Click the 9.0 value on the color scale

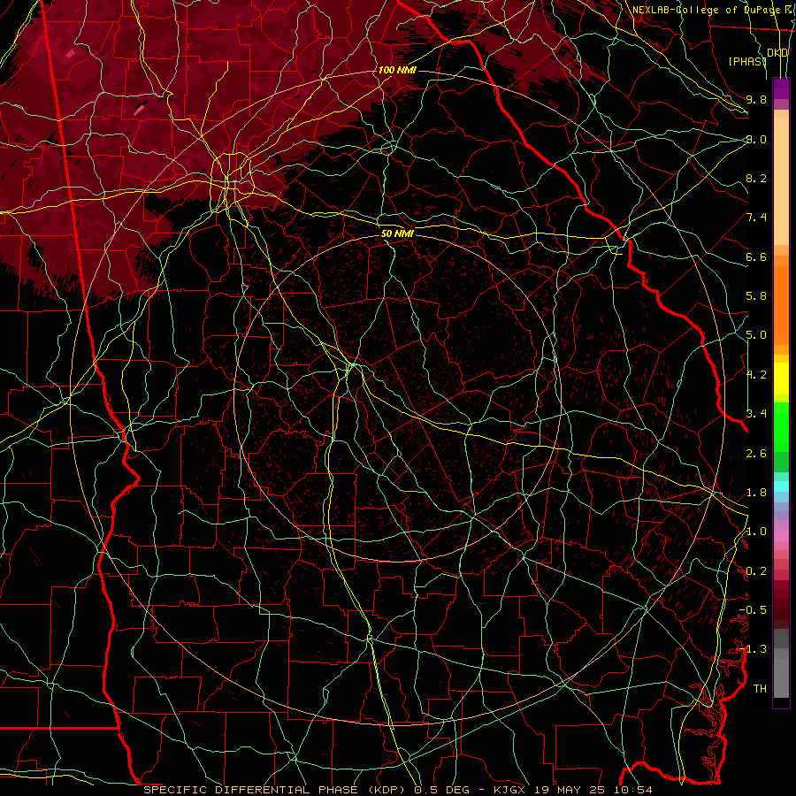click(x=756, y=139)
